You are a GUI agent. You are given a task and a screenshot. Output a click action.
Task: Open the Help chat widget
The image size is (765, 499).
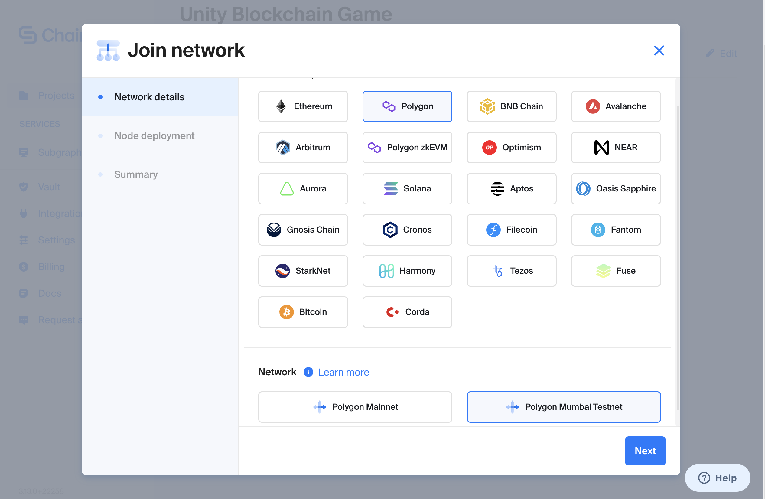[x=718, y=478]
